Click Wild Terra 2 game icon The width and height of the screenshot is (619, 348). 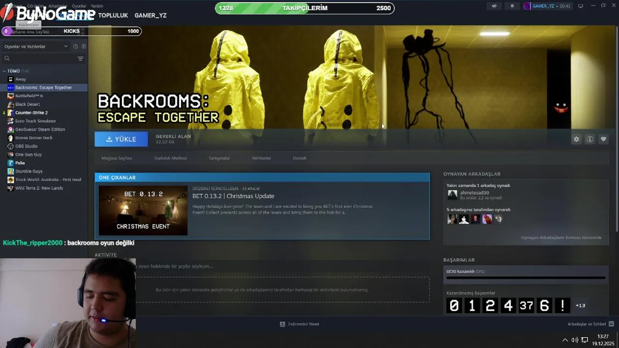[x=11, y=188]
